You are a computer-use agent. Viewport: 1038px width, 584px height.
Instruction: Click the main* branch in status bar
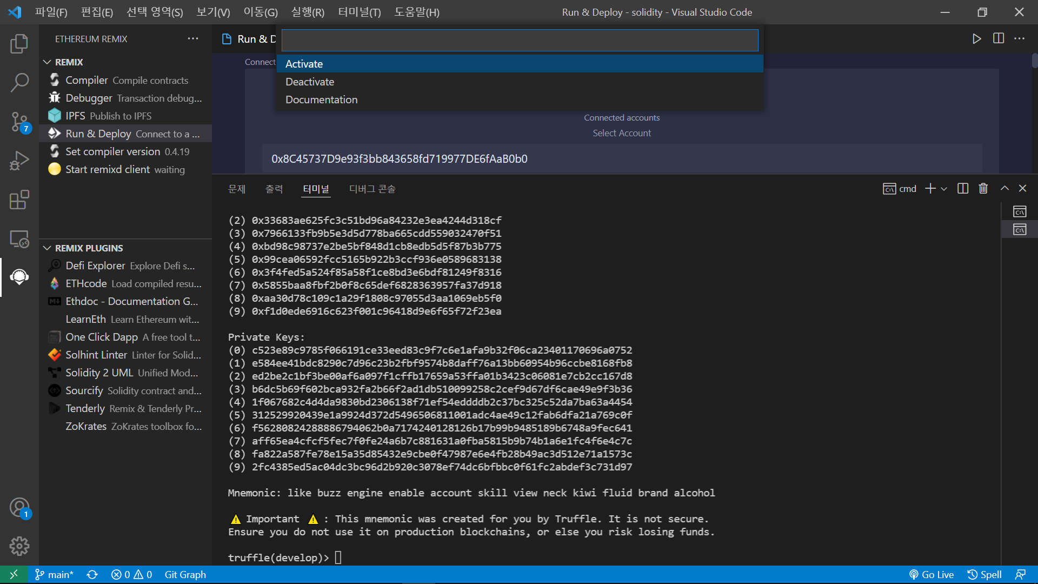55,574
